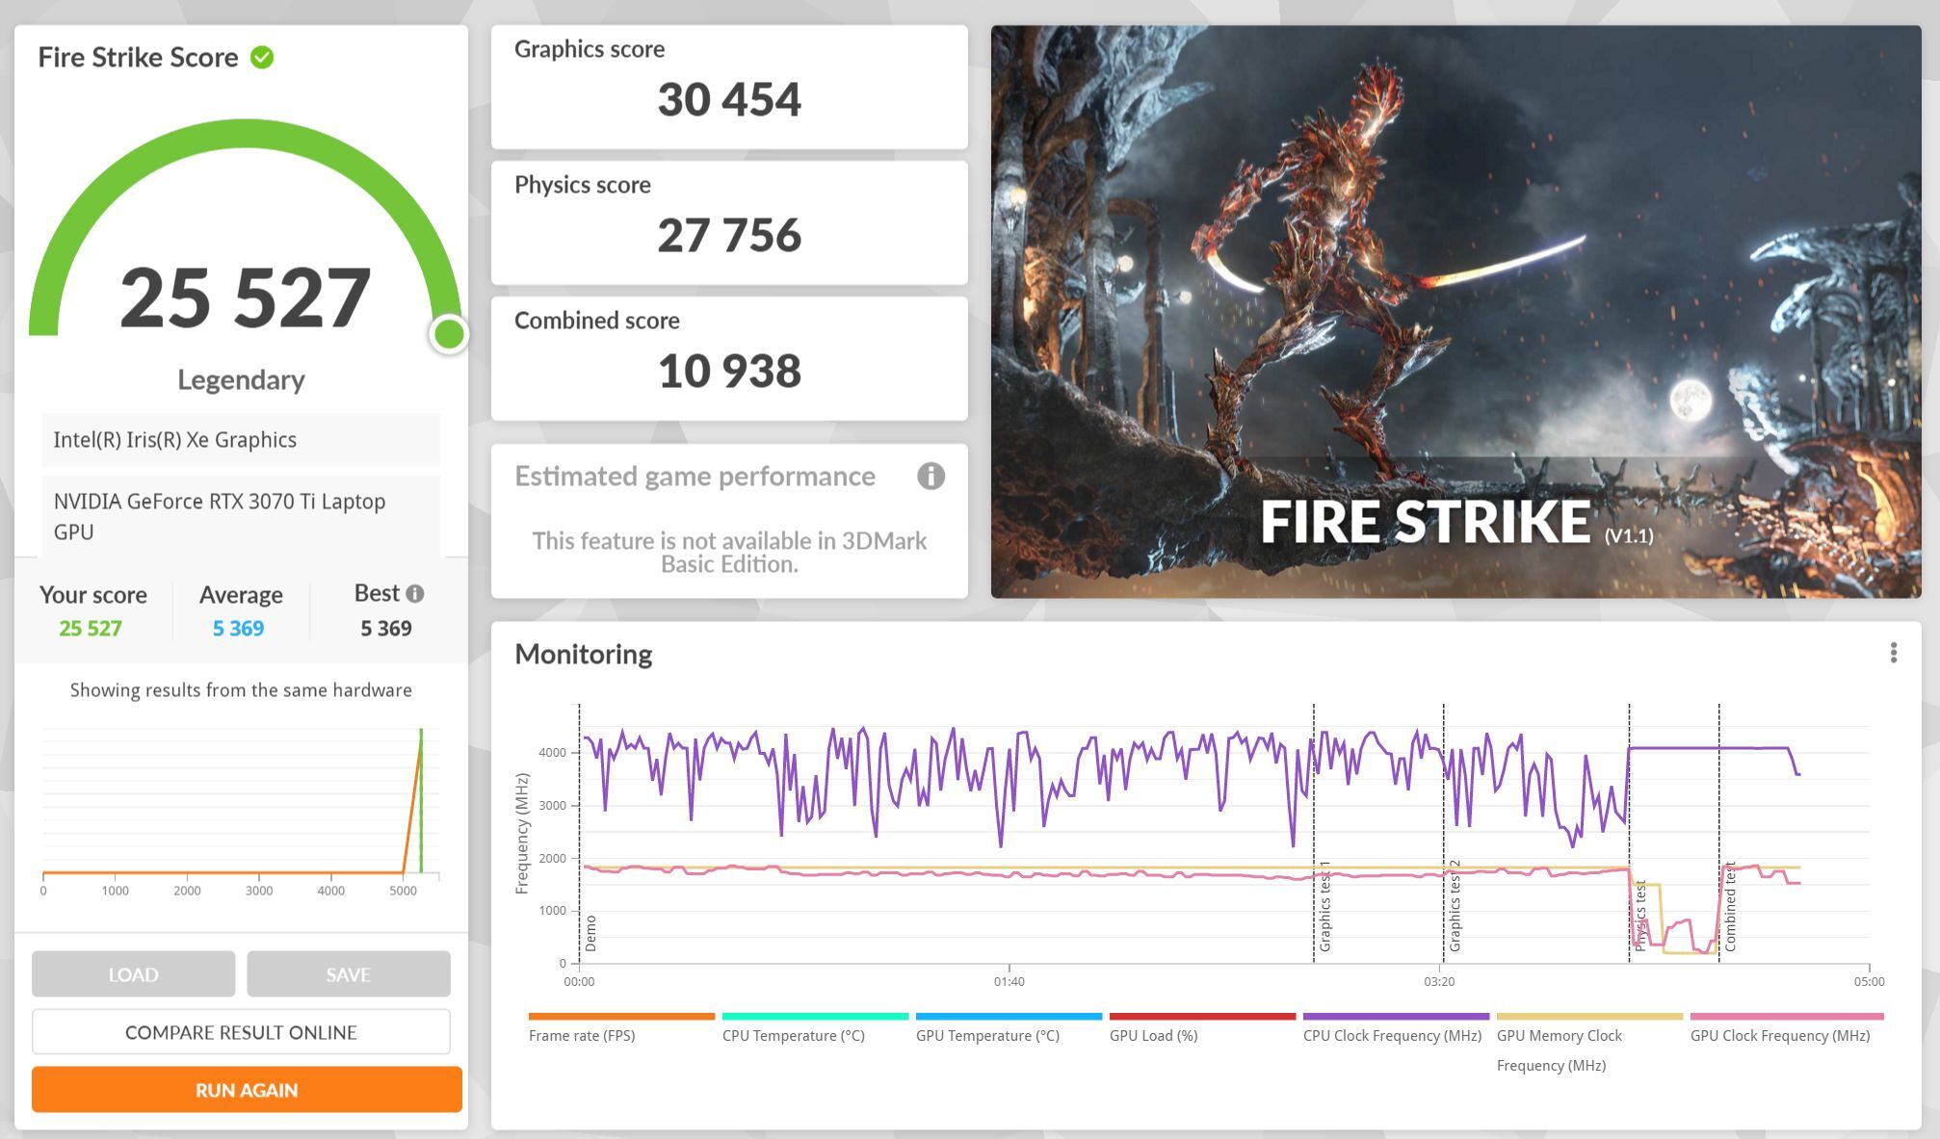The width and height of the screenshot is (1940, 1139).
Task: Click the Fire Strike preview image
Action: point(1455,311)
